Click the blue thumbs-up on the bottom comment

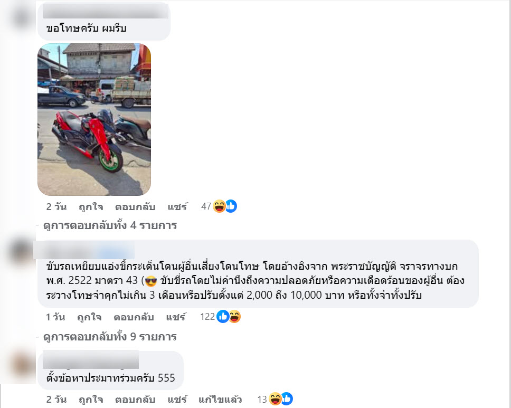tap(287, 399)
